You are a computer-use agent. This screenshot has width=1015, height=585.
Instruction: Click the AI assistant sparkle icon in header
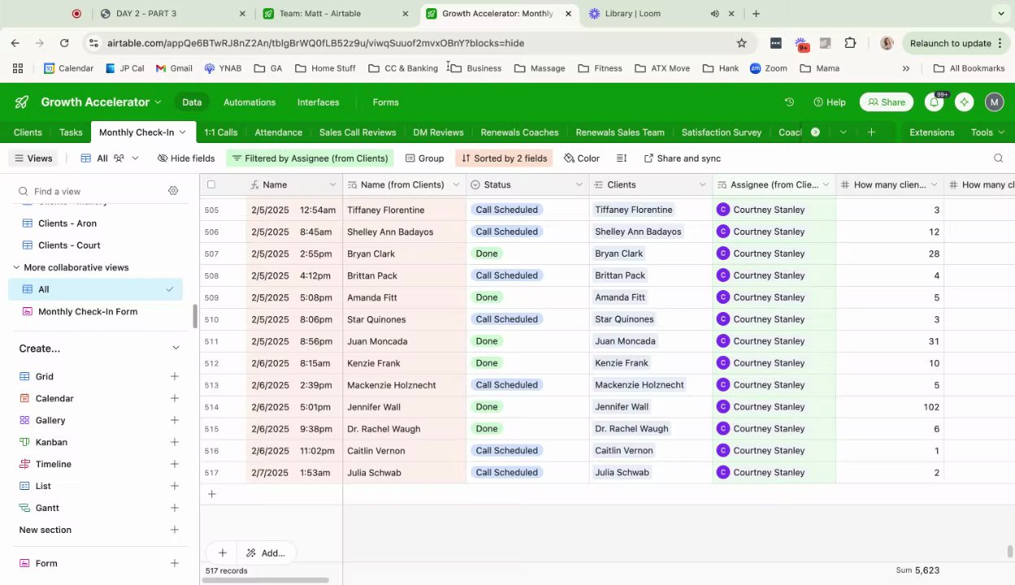964,102
